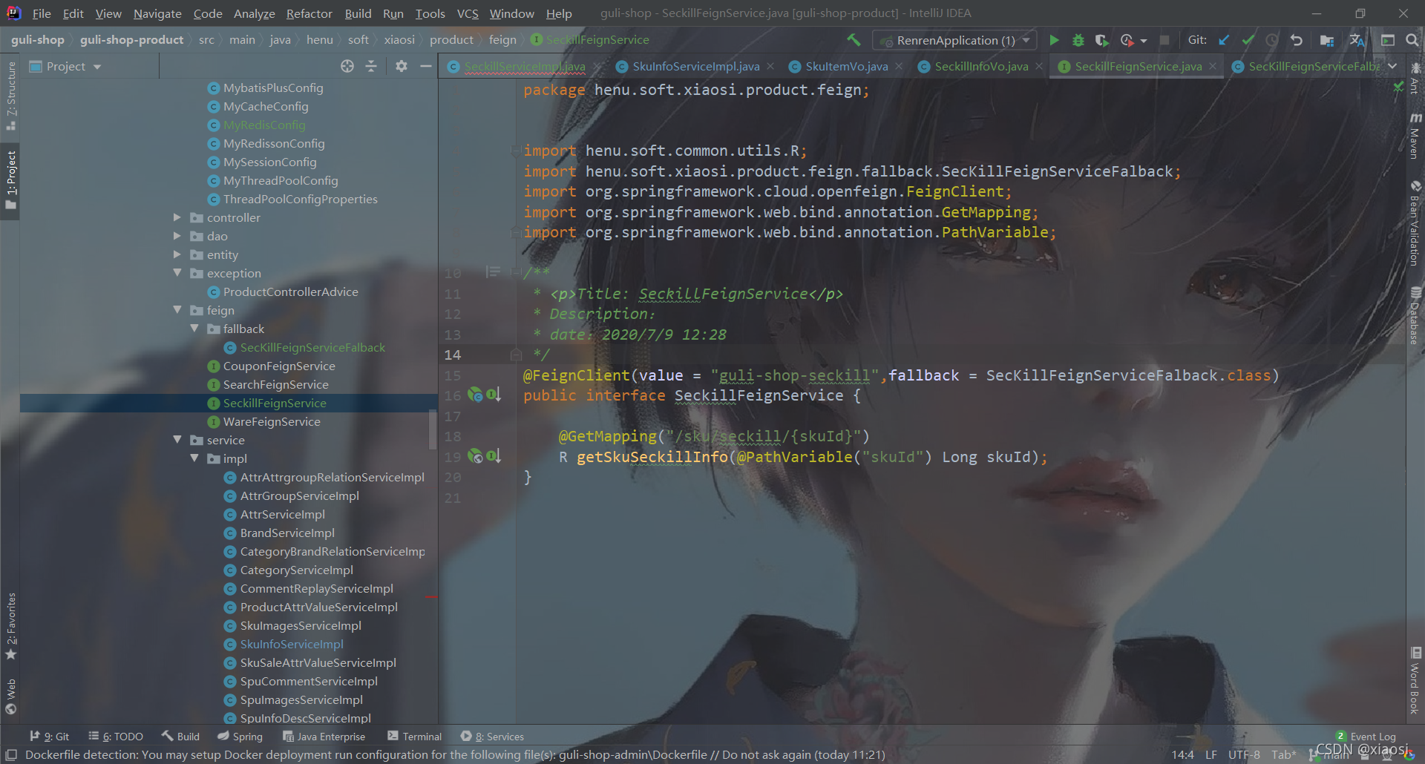Open the Navigate menu

click(157, 13)
